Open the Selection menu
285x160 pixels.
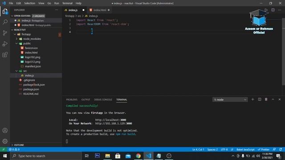pyautogui.click(x=30, y=3)
